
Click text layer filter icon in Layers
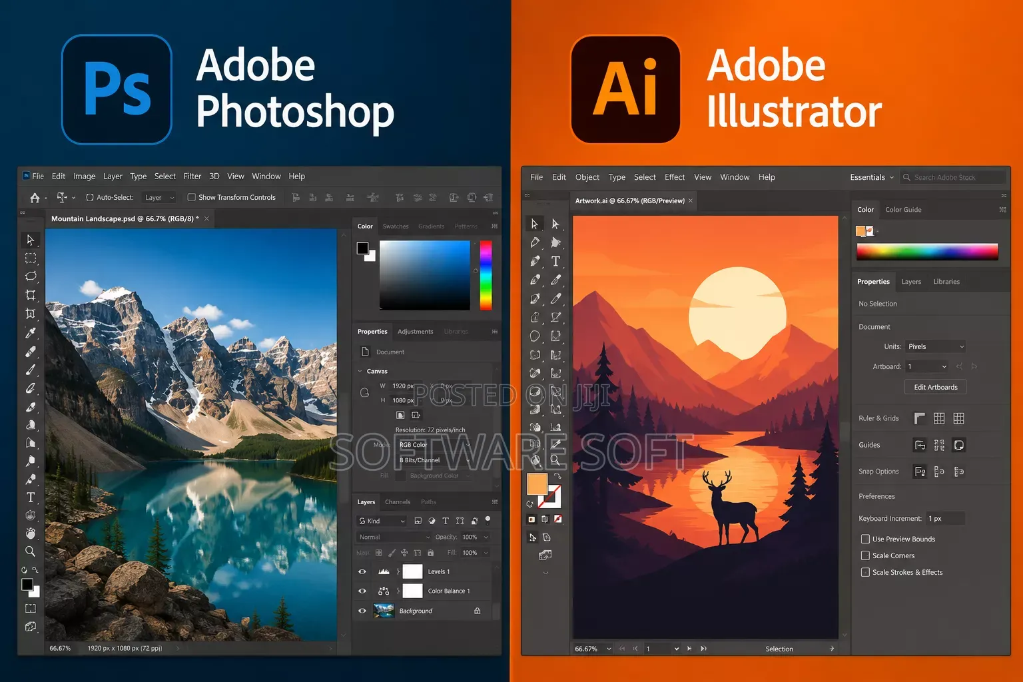pyautogui.click(x=446, y=521)
